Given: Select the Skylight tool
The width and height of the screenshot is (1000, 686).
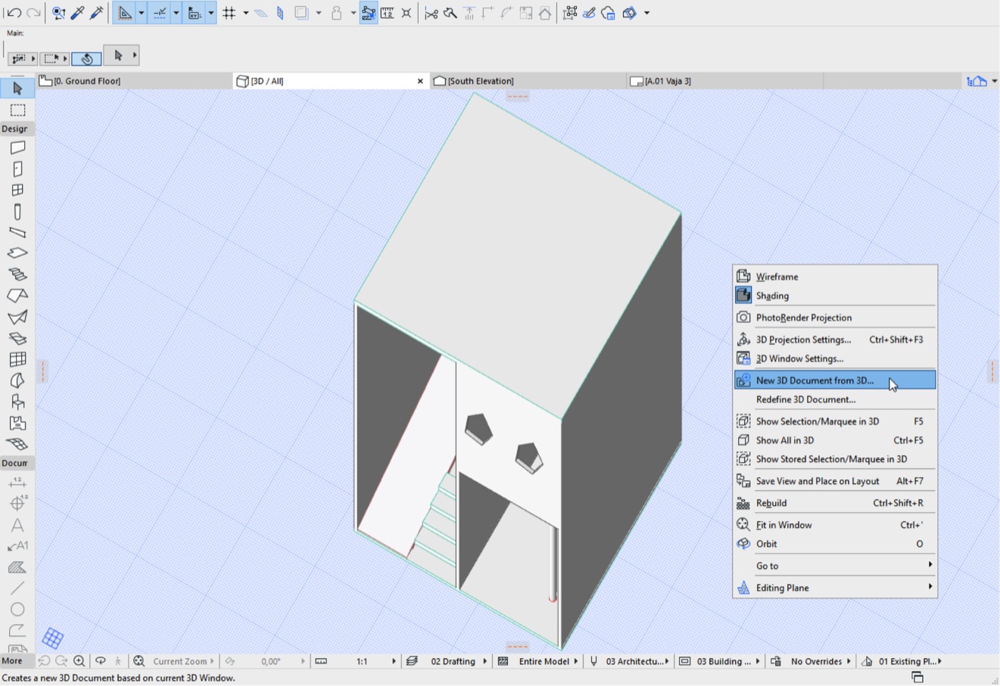Looking at the screenshot, I should click(x=17, y=338).
